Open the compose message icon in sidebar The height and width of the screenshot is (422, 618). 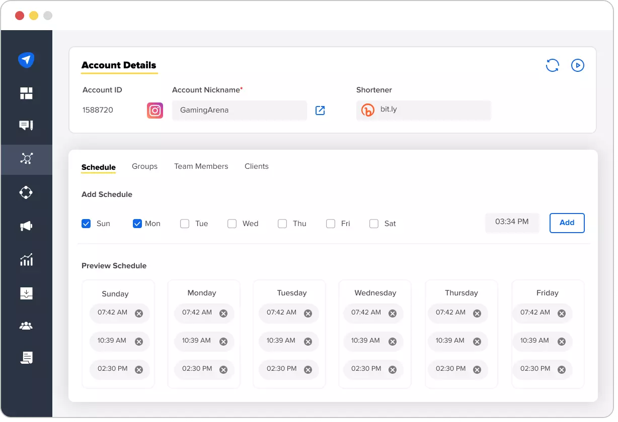[x=26, y=126]
